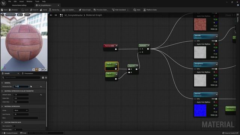Toggle Details property matrix grid icon

(x=43, y=78)
